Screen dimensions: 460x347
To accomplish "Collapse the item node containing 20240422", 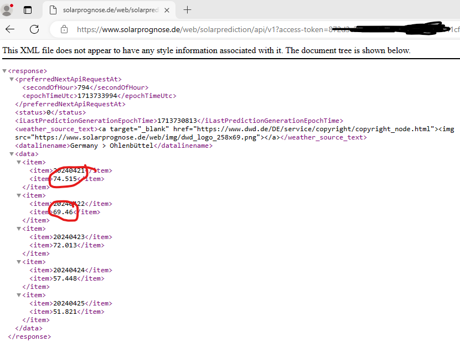I will point(19,195).
